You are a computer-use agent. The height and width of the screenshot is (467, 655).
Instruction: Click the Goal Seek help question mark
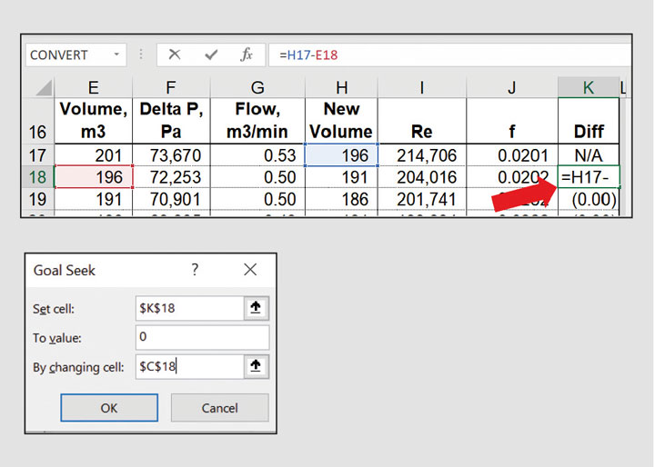[195, 270]
